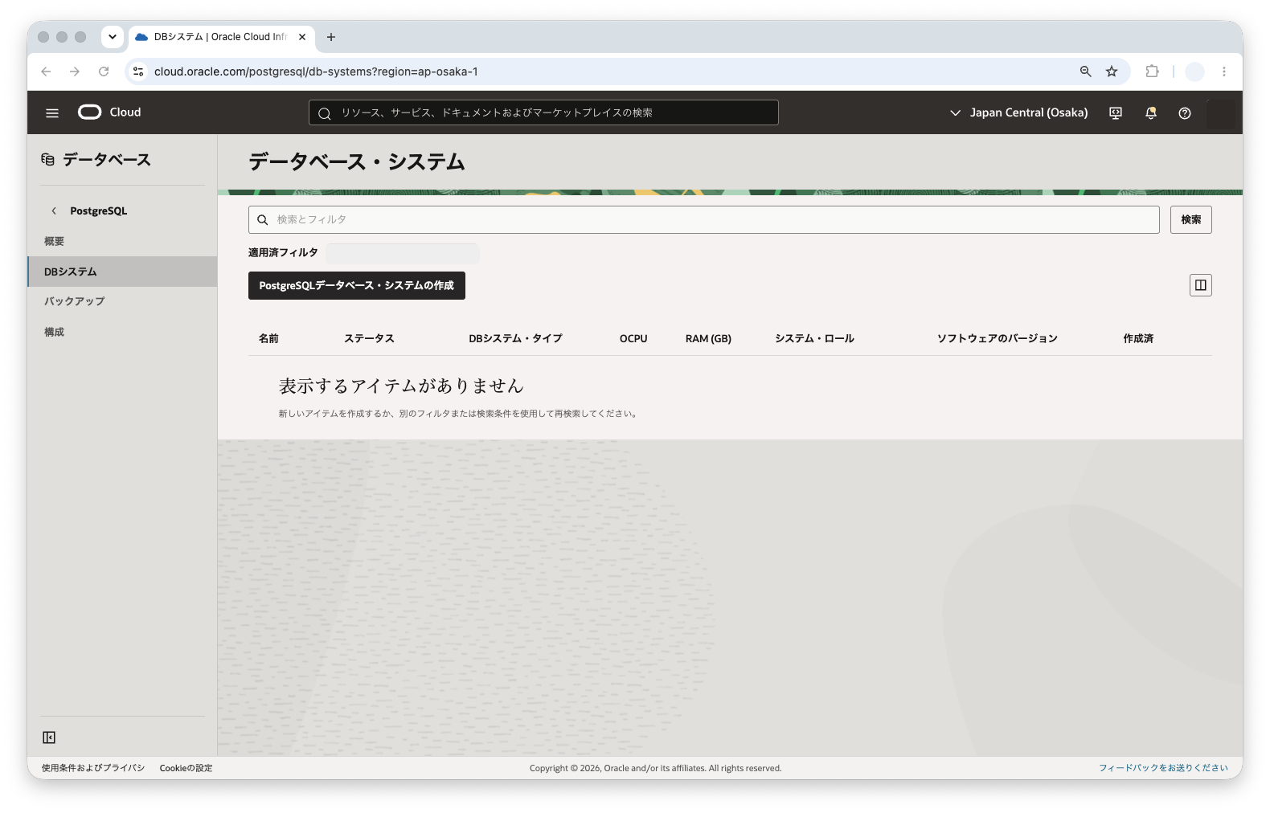The width and height of the screenshot is (1270, 813).
Task: Open the notifications bell
Action: 1151,113
